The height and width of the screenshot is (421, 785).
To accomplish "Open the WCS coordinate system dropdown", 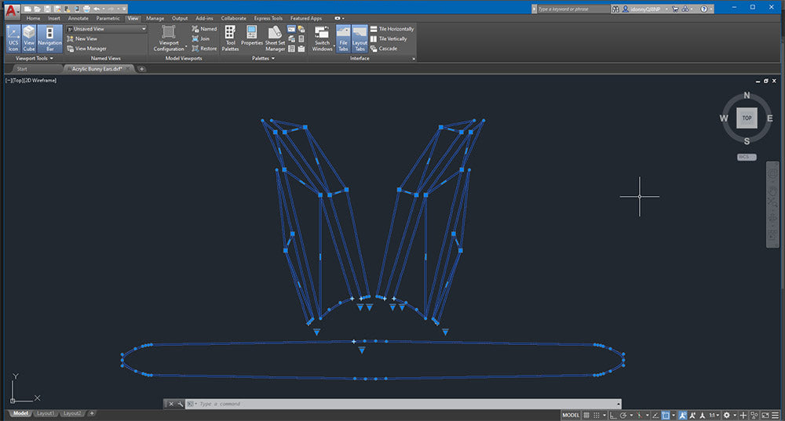I will pyautogui.click(x=747, y=157).
